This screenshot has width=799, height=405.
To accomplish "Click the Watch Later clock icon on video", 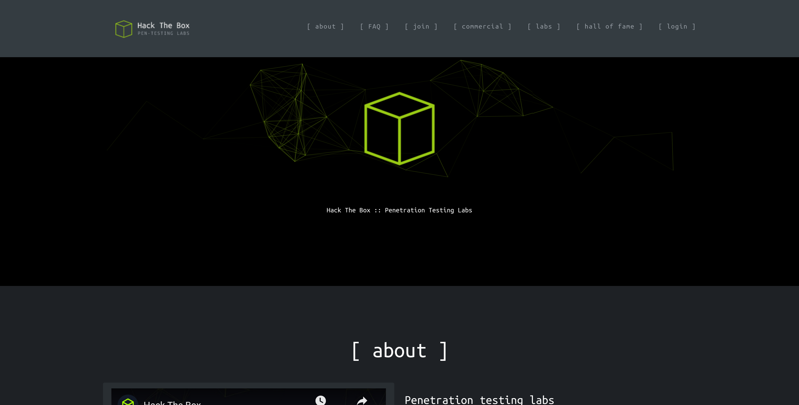I will [x=320, y=400].
